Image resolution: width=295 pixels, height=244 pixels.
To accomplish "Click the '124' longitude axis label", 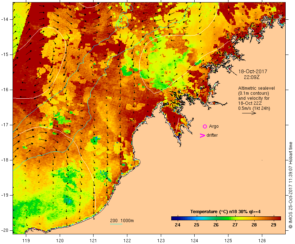I will tap(195, 241).
